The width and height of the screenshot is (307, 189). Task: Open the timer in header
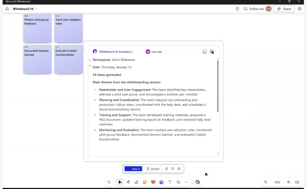(237, 9)
